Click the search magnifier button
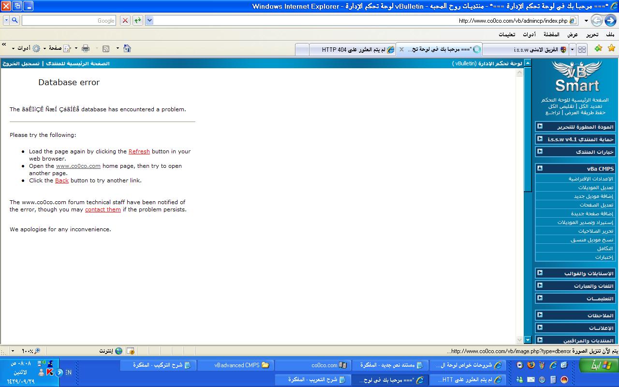Viewport: 619px width, 387px height. pos(15,20)
